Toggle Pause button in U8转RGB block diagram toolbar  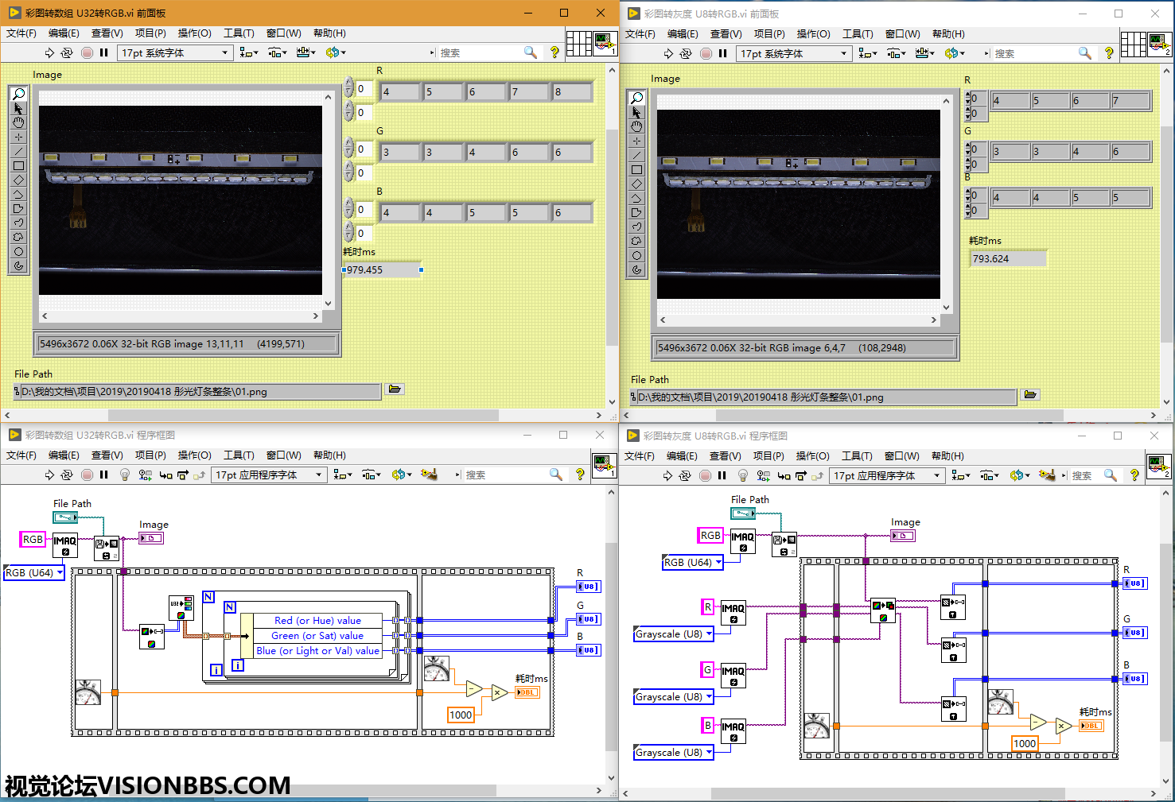pyautogui.click(x=722, y=475)
